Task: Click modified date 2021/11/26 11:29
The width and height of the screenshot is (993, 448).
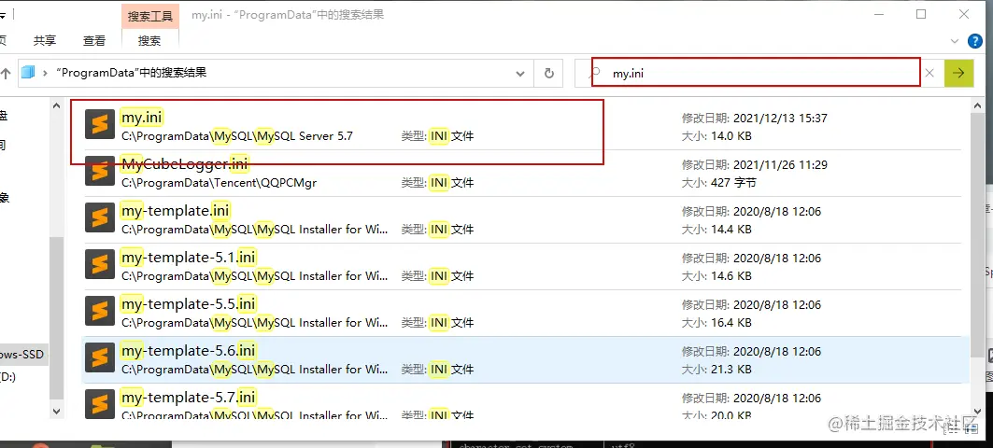Action: (x=780, y=165)
